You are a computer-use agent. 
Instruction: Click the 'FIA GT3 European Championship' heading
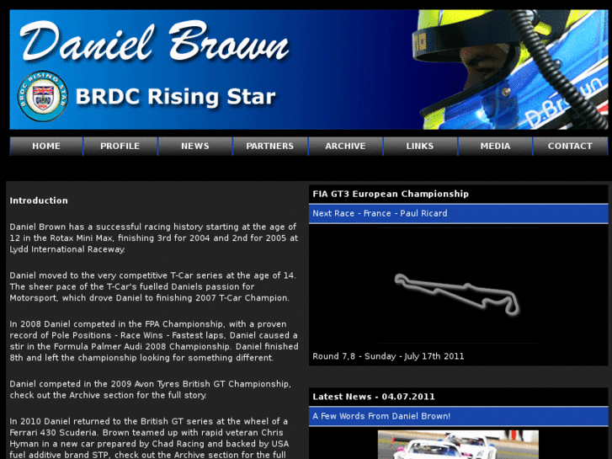point(391,194)
